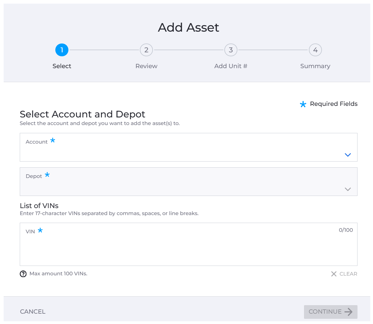373x324 pixels.
Task: Jump to step 4 Summary circle
Action: pyautogui.click(x=315, y=50)
